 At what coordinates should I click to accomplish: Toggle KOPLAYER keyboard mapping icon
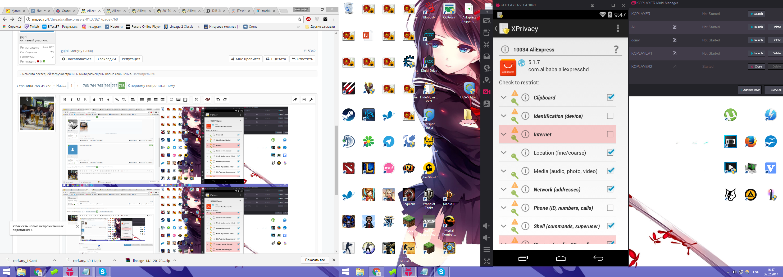coord(487,21)
